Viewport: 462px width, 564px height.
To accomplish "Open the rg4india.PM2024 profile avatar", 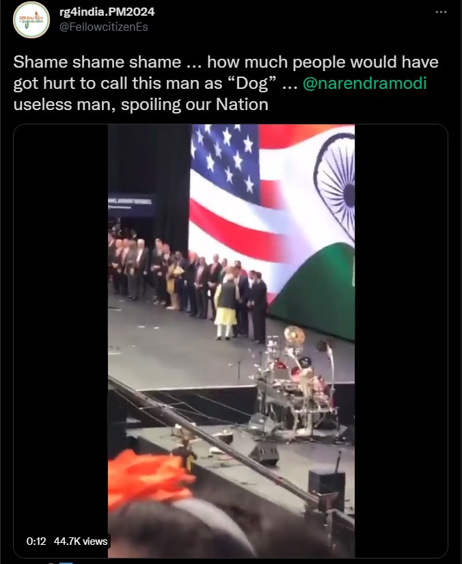I will (x=31, y=20).
